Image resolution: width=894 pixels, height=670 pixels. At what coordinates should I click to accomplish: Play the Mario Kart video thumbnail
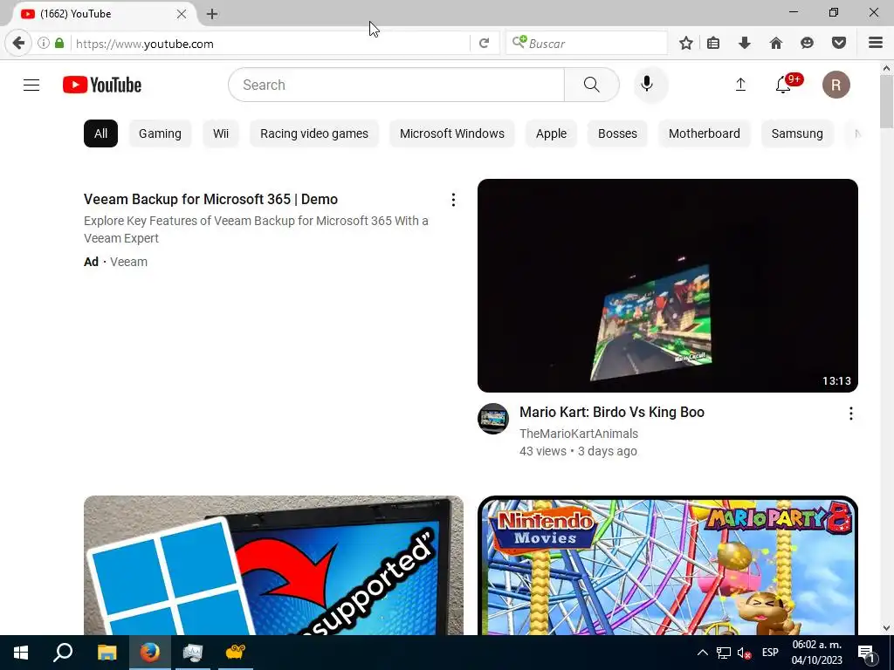(x=668, y=285)
